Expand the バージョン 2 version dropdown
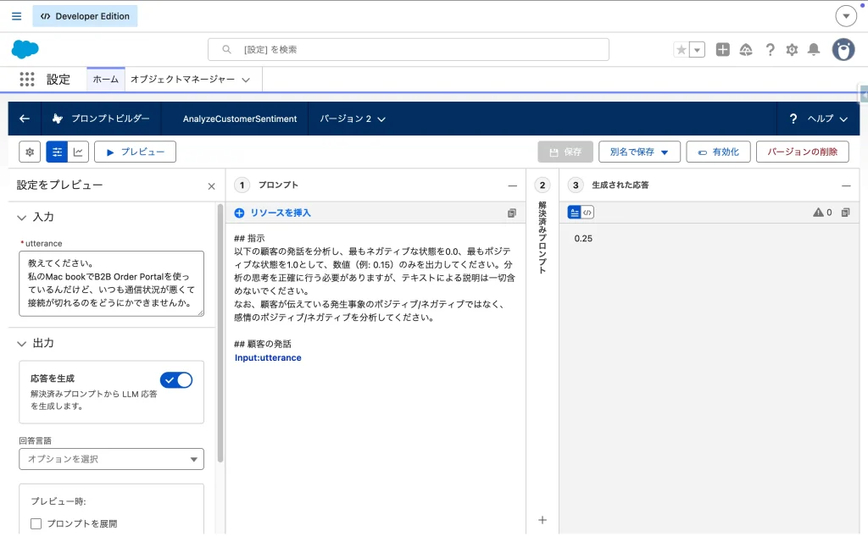Viewport: 868px width, 542px height. click(x=353, y=119)
